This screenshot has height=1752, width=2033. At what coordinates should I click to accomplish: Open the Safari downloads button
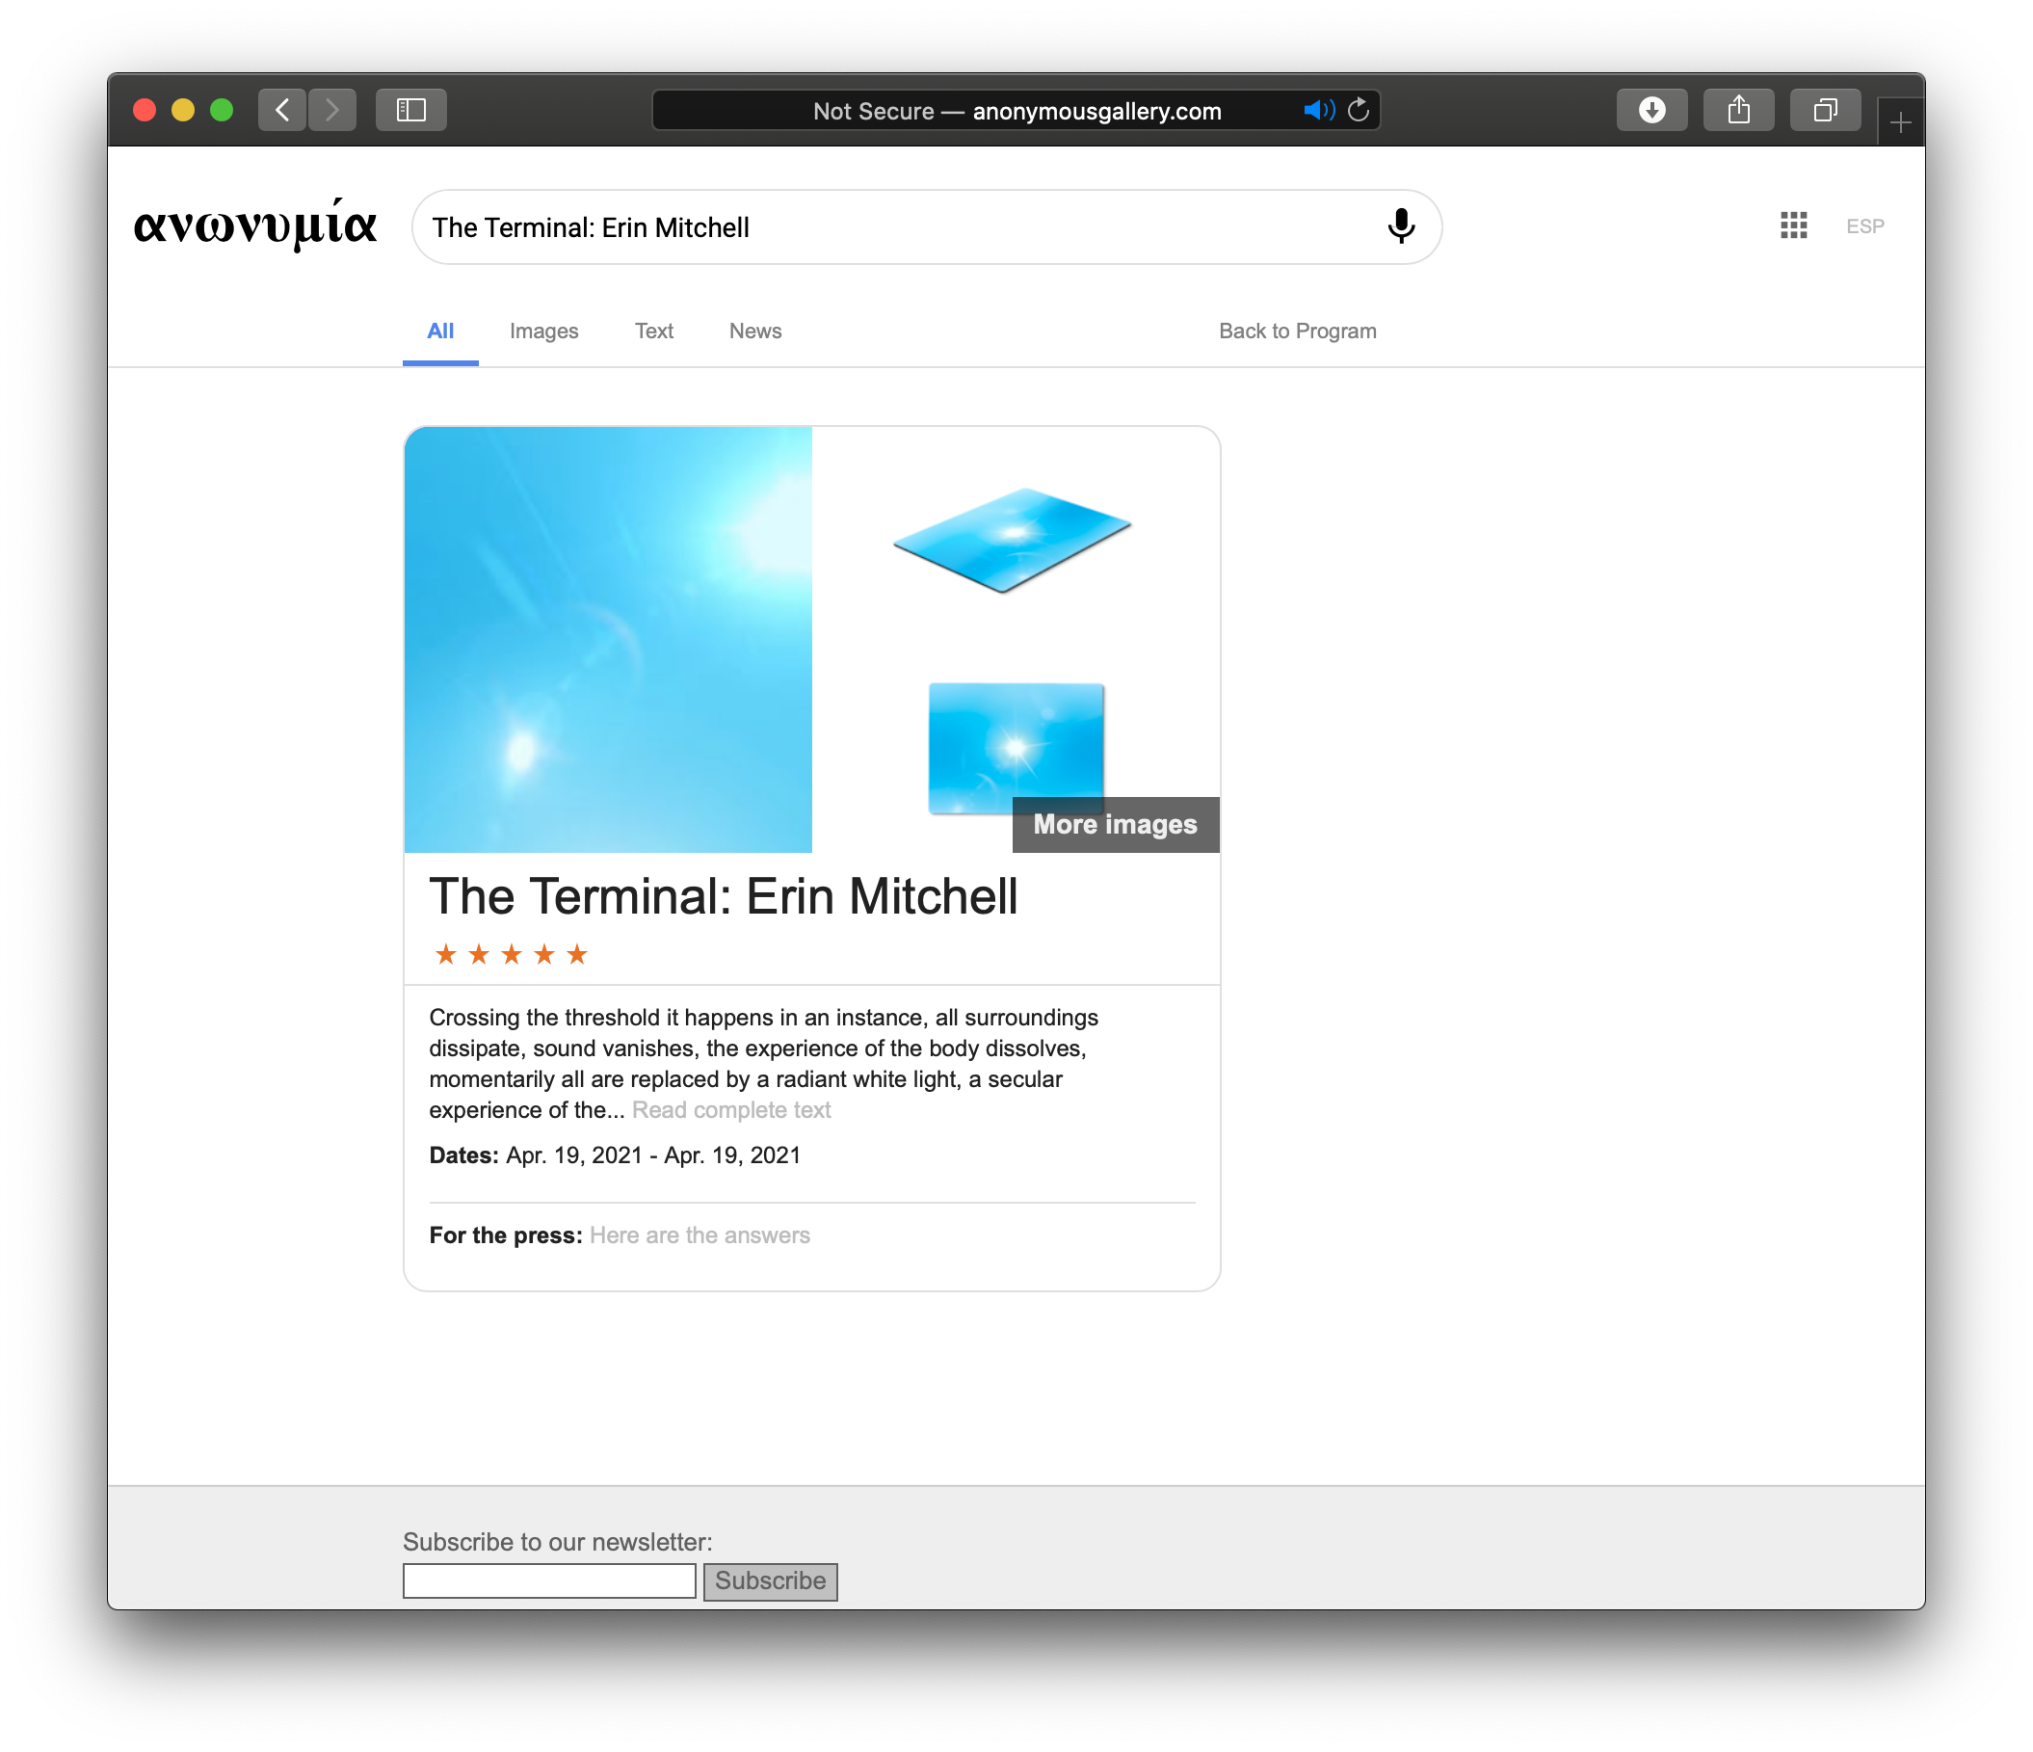tap(1652, 110)
